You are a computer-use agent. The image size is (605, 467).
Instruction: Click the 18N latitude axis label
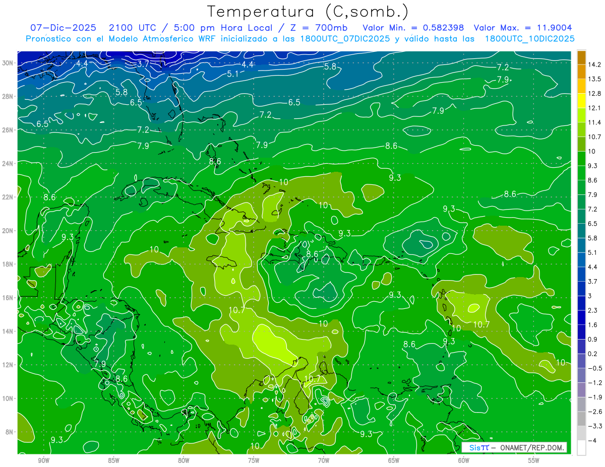8,264
